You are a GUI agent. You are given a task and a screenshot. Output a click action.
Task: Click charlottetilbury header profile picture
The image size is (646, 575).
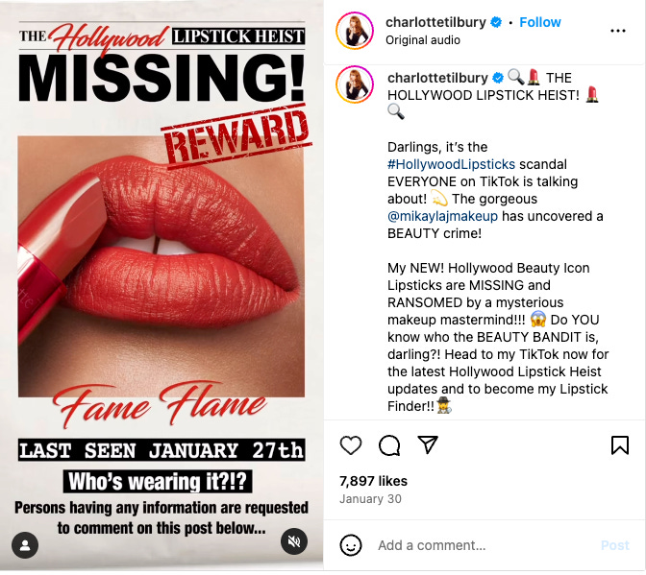(x=355, y=31)
